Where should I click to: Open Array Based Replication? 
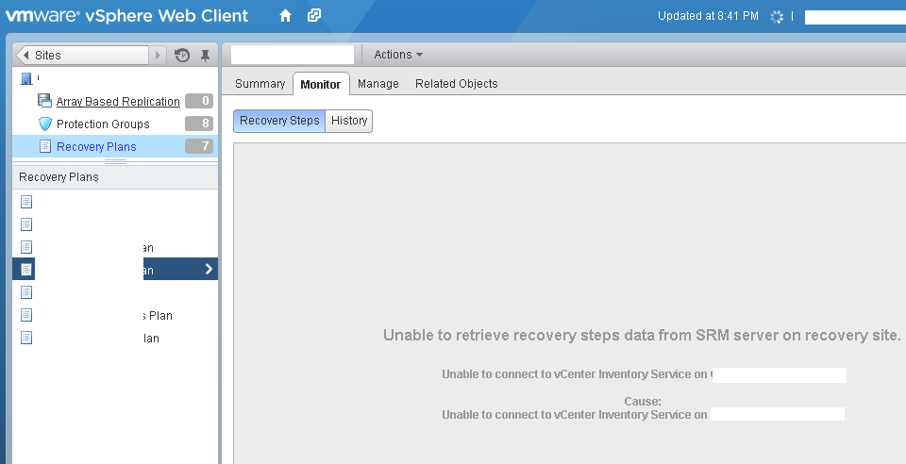118,102
